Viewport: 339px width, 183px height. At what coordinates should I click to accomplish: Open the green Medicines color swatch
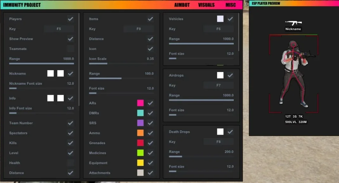point(140,153)
